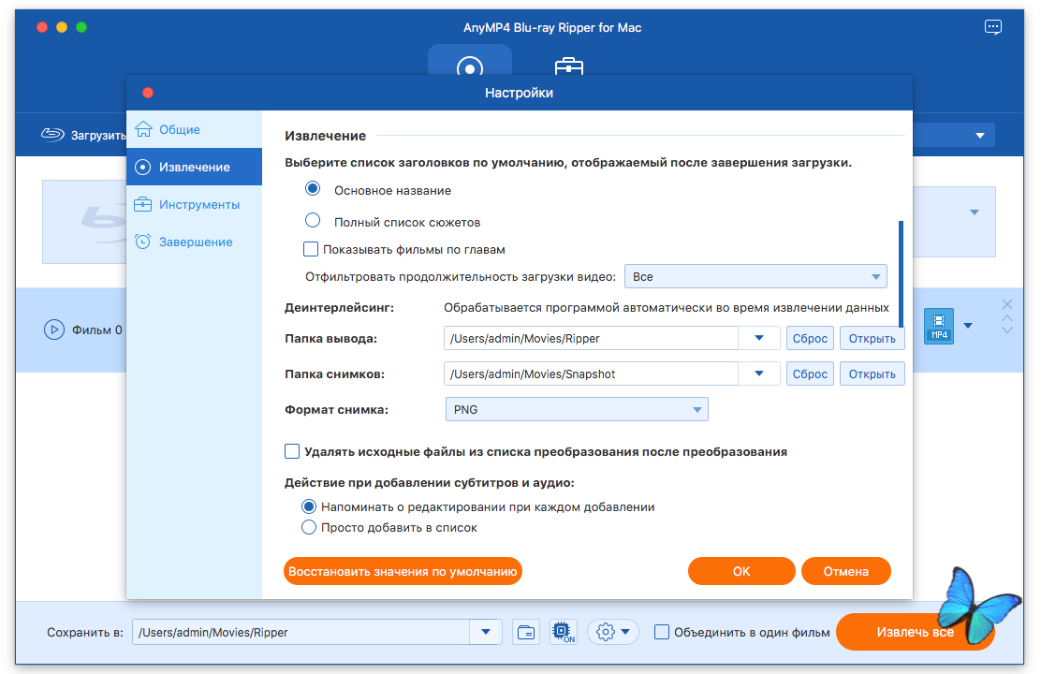Click the ripper disc icon in top bar
Image resolution: width=1041 pixels, height=674 pixels.
[469, 67]
